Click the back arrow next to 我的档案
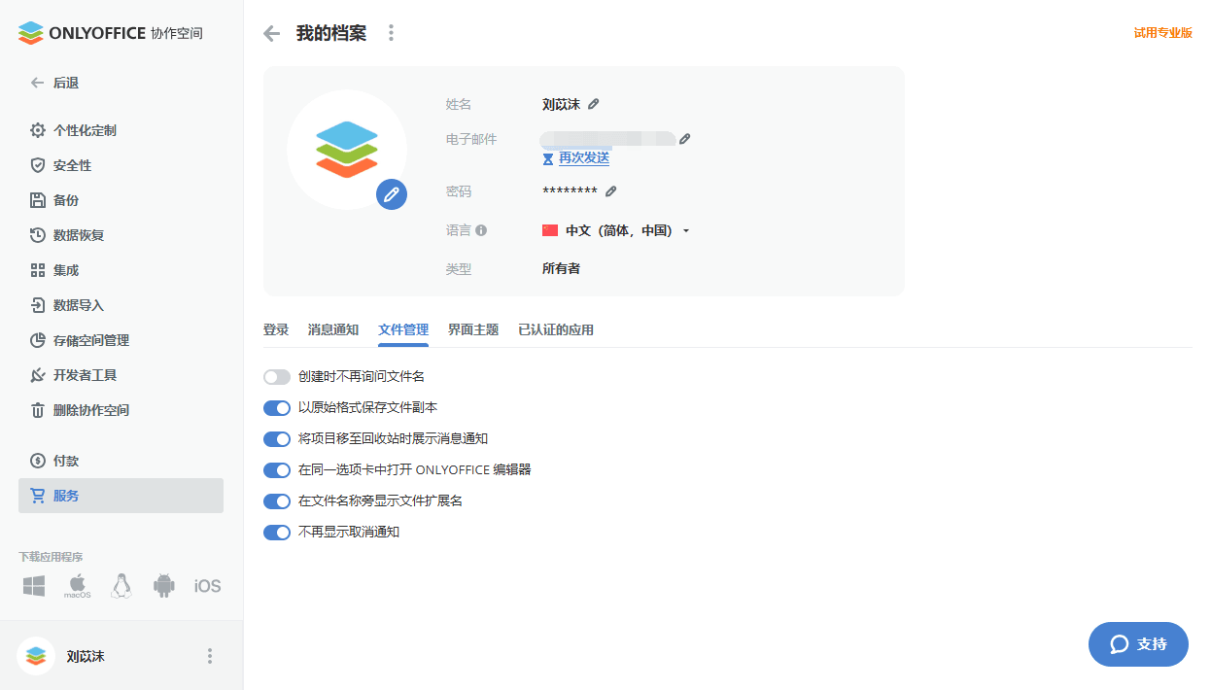 (271, 34)
